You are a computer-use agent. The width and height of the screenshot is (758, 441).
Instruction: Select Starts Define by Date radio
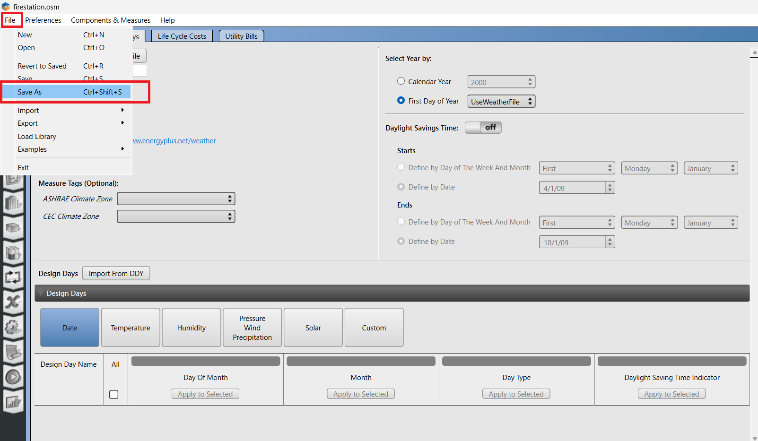tap(401, 187)
